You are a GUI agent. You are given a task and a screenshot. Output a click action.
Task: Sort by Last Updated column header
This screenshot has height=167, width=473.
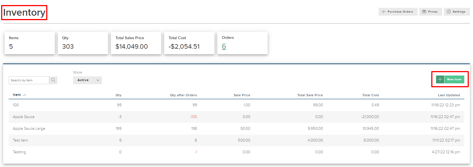click(x=449, y=95)
